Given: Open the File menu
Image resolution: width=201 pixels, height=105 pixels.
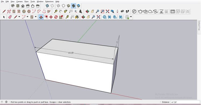Looking at the screenshot, I should coord(2,2).
